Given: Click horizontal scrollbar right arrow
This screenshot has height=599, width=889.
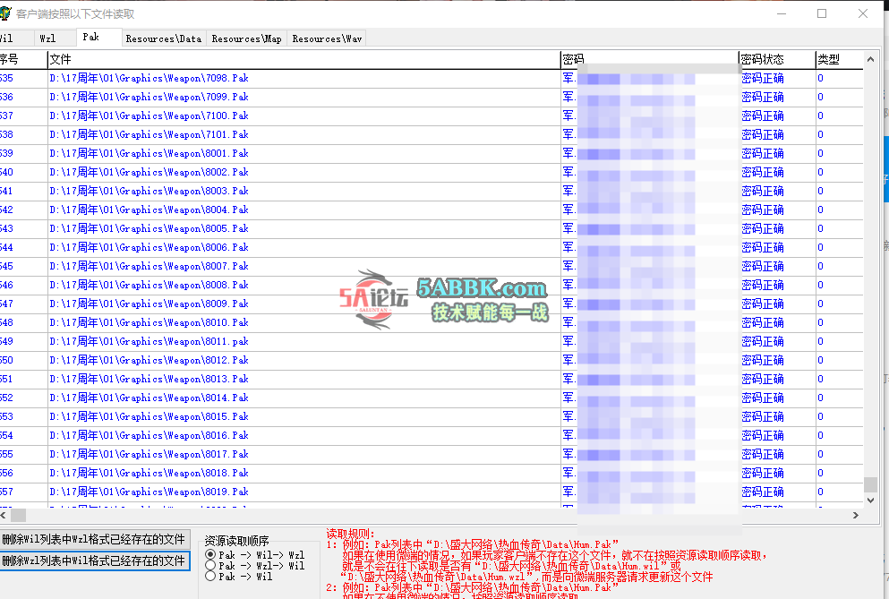Looking at the screenshot, I should click(x=856, y=515).
